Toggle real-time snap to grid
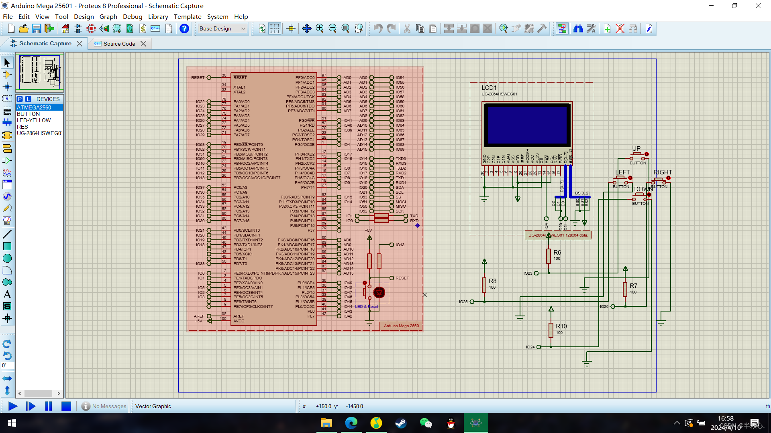 click(291, 28)
